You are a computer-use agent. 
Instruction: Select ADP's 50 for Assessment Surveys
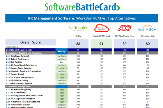coord(125,105)
